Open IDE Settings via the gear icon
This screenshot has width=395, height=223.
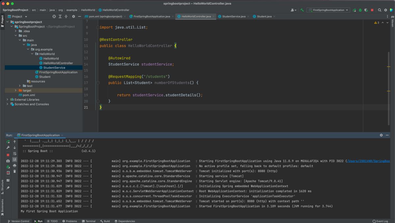(x=385, y=10)
